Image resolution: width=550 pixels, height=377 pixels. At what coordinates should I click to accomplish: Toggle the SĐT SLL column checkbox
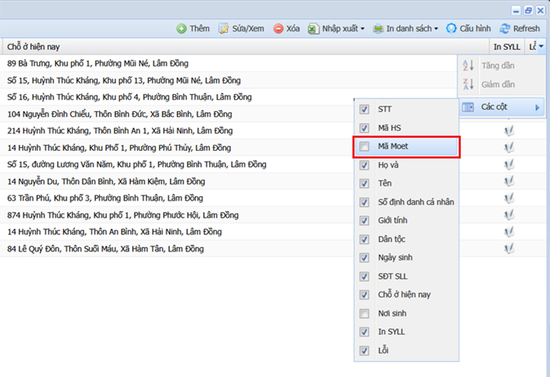[x=364, y=277]
